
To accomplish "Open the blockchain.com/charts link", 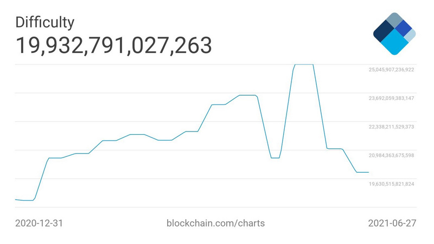I will pyautogui.click(x=215, y=223).
